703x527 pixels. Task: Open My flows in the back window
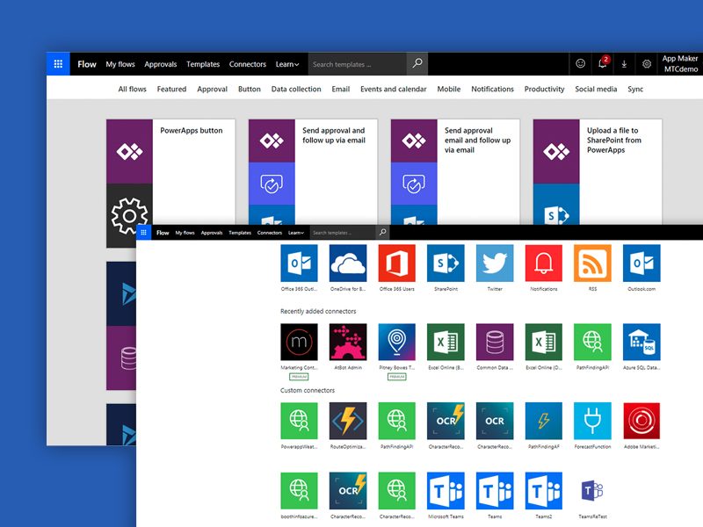120,64
